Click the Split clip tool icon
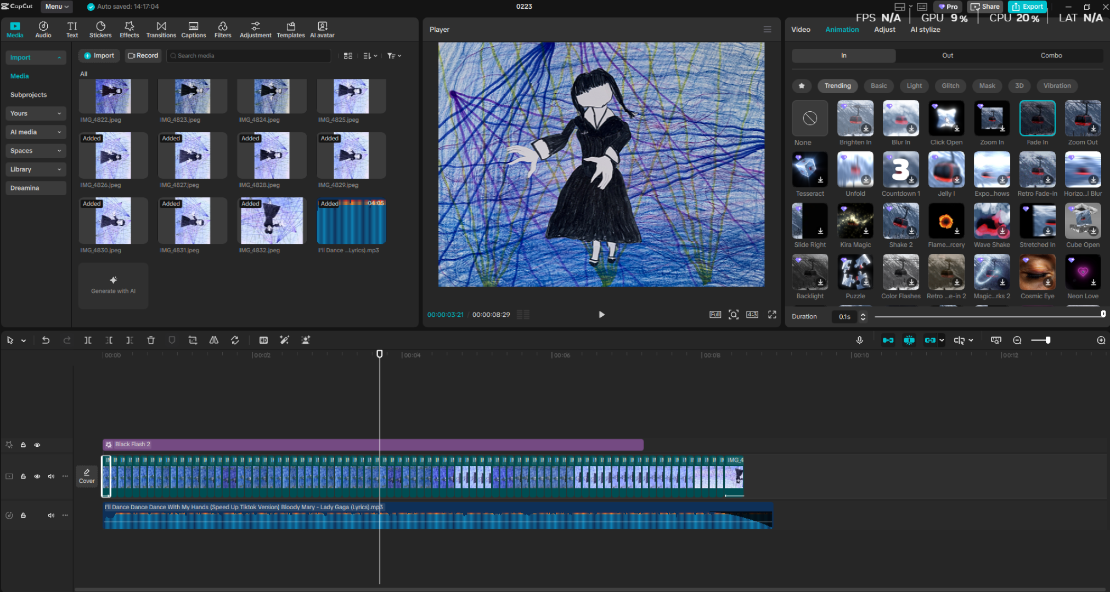 point(88,340)
